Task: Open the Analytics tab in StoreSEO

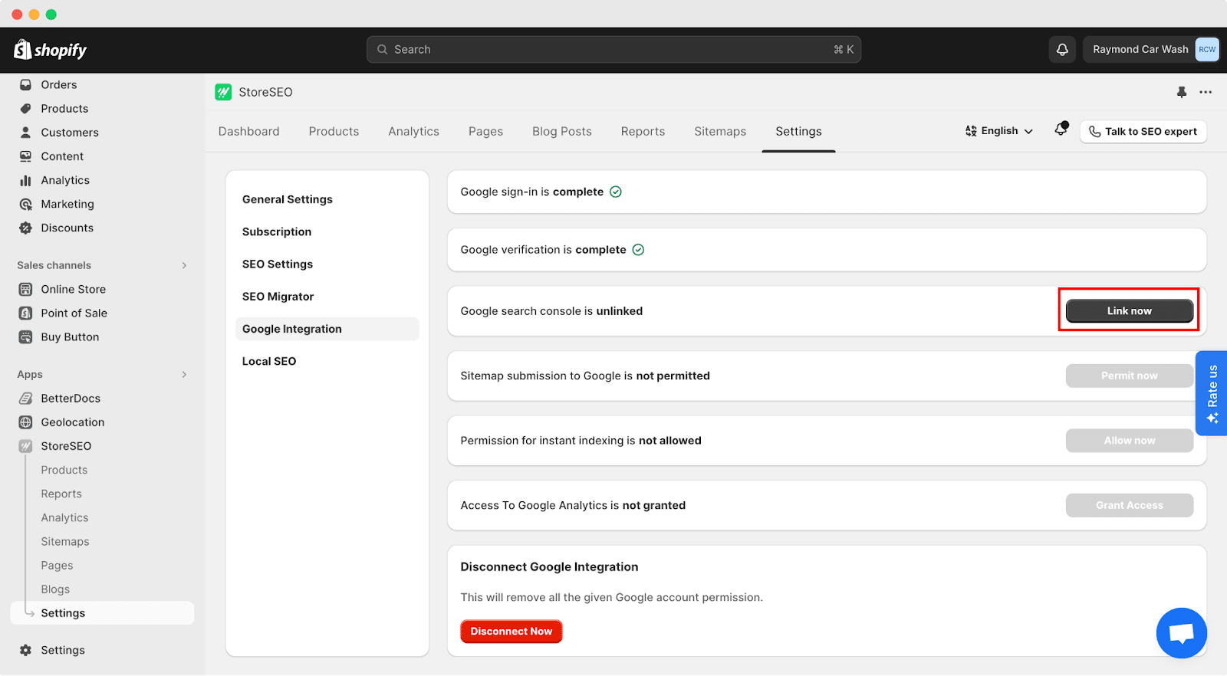Action: pyautogui.click(x=413, y=131)
